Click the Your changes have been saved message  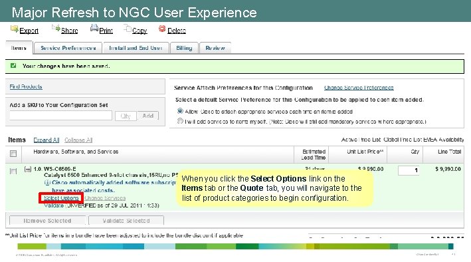[x=66, y=66]
